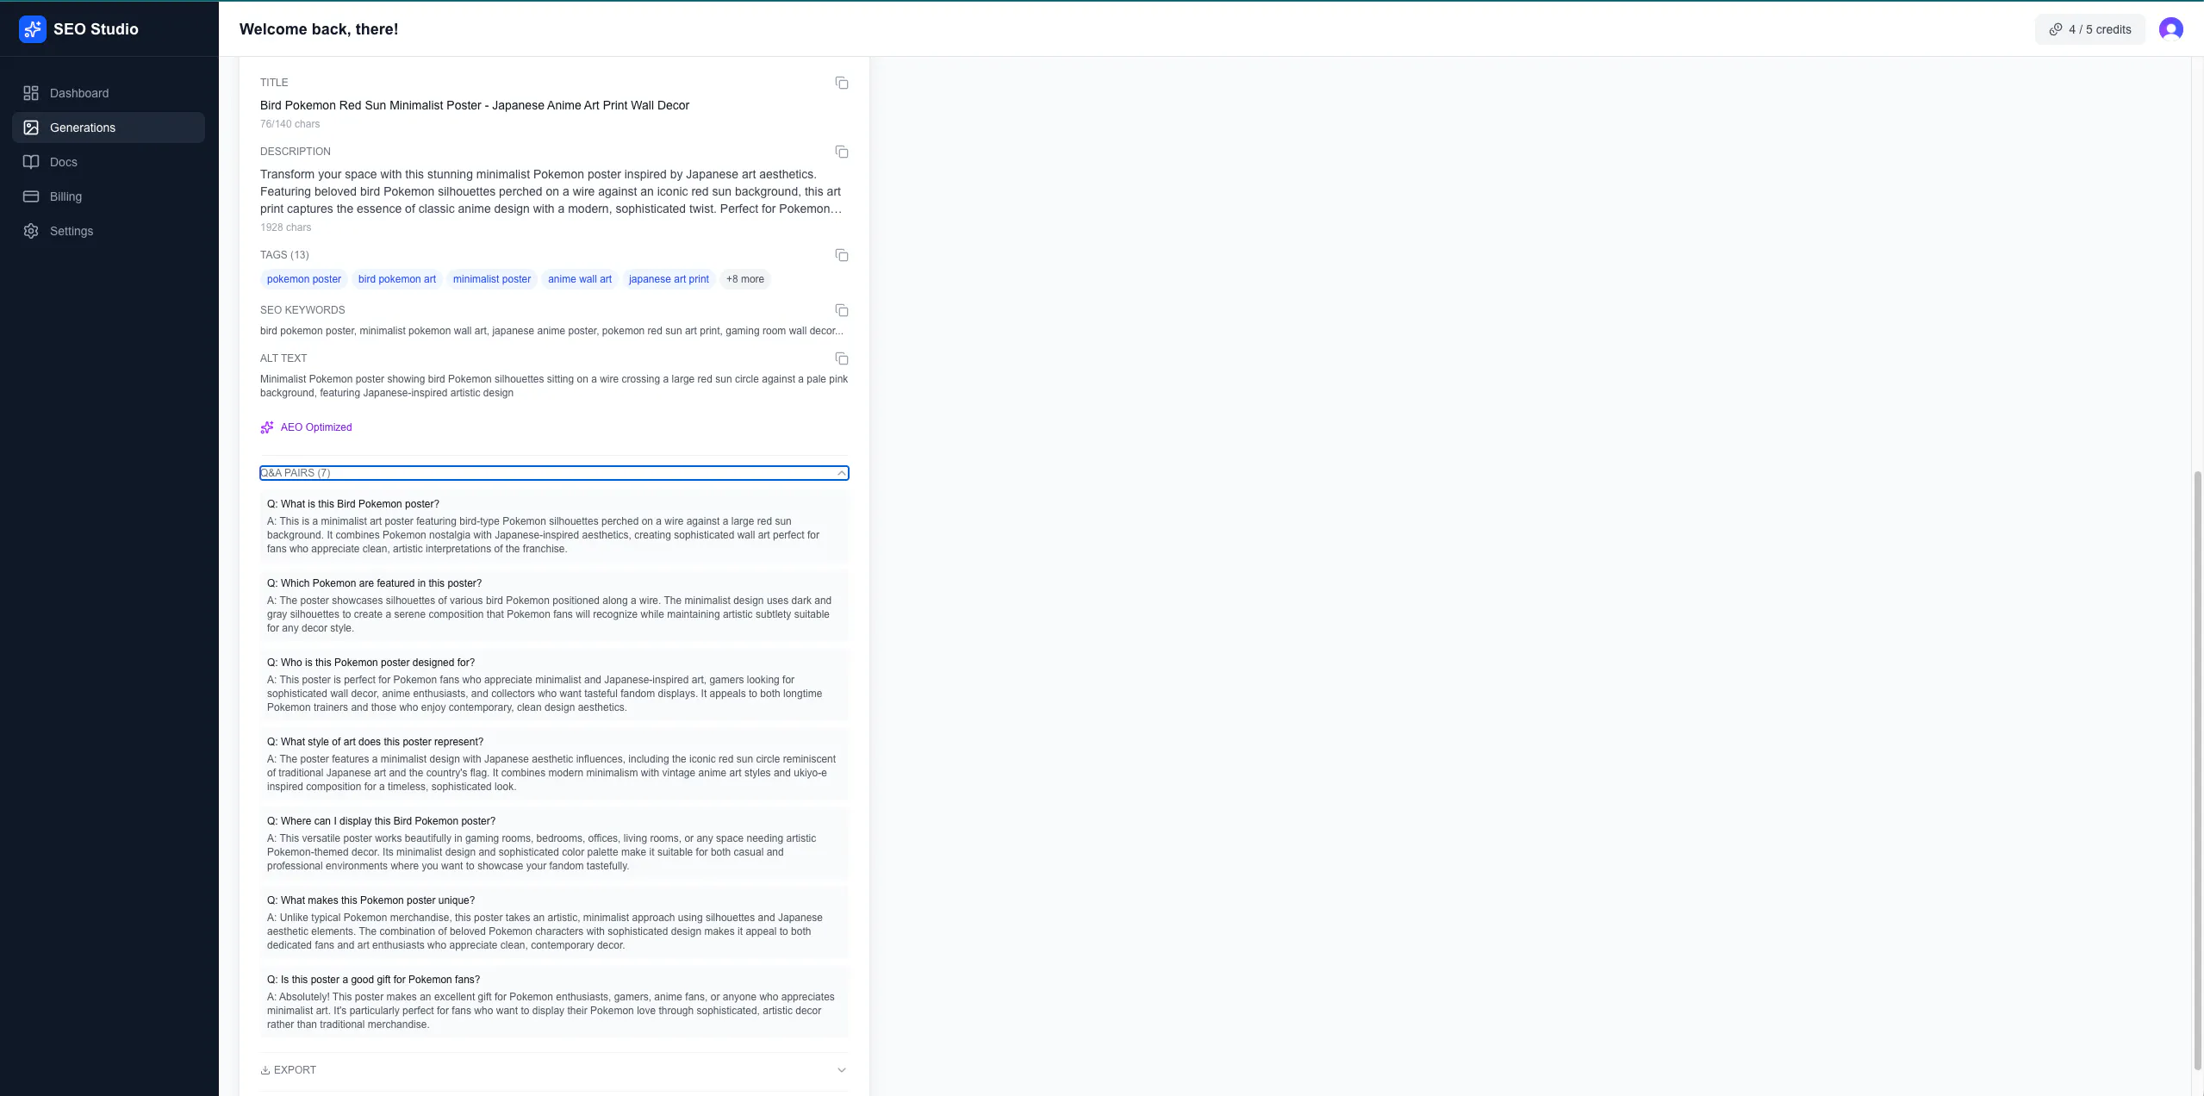Click the Docs book icon in sidebar
This screenshot has height=1096, width=2204.
pyautogui.click(x=31, y=162)
